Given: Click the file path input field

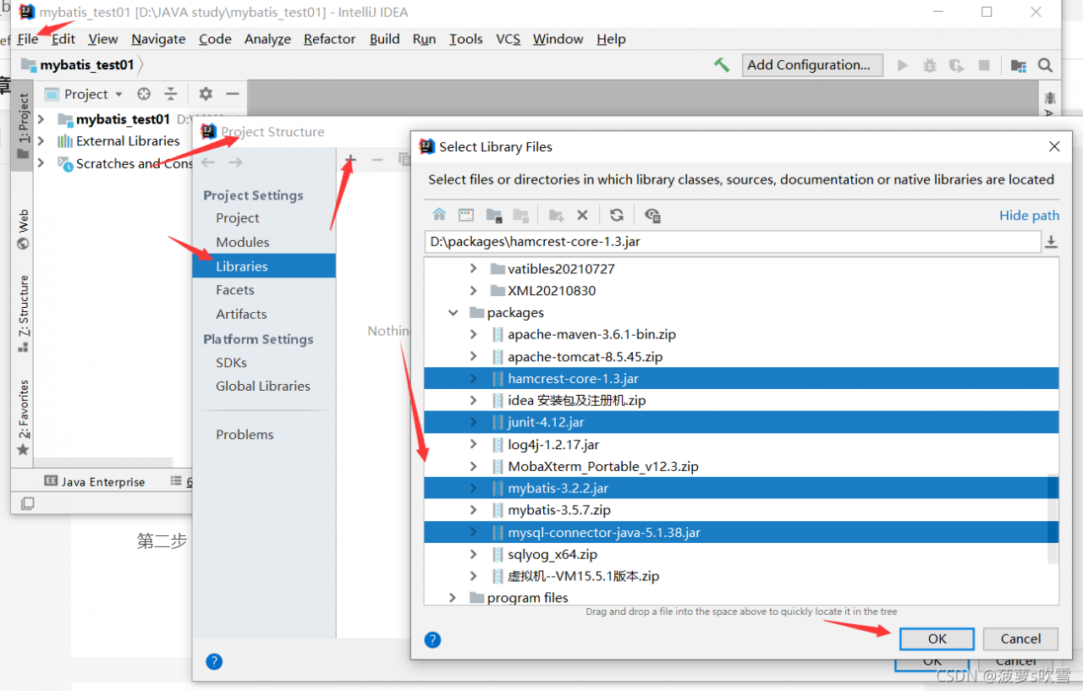Looking at the screenshot, I should tap(732, 242).
